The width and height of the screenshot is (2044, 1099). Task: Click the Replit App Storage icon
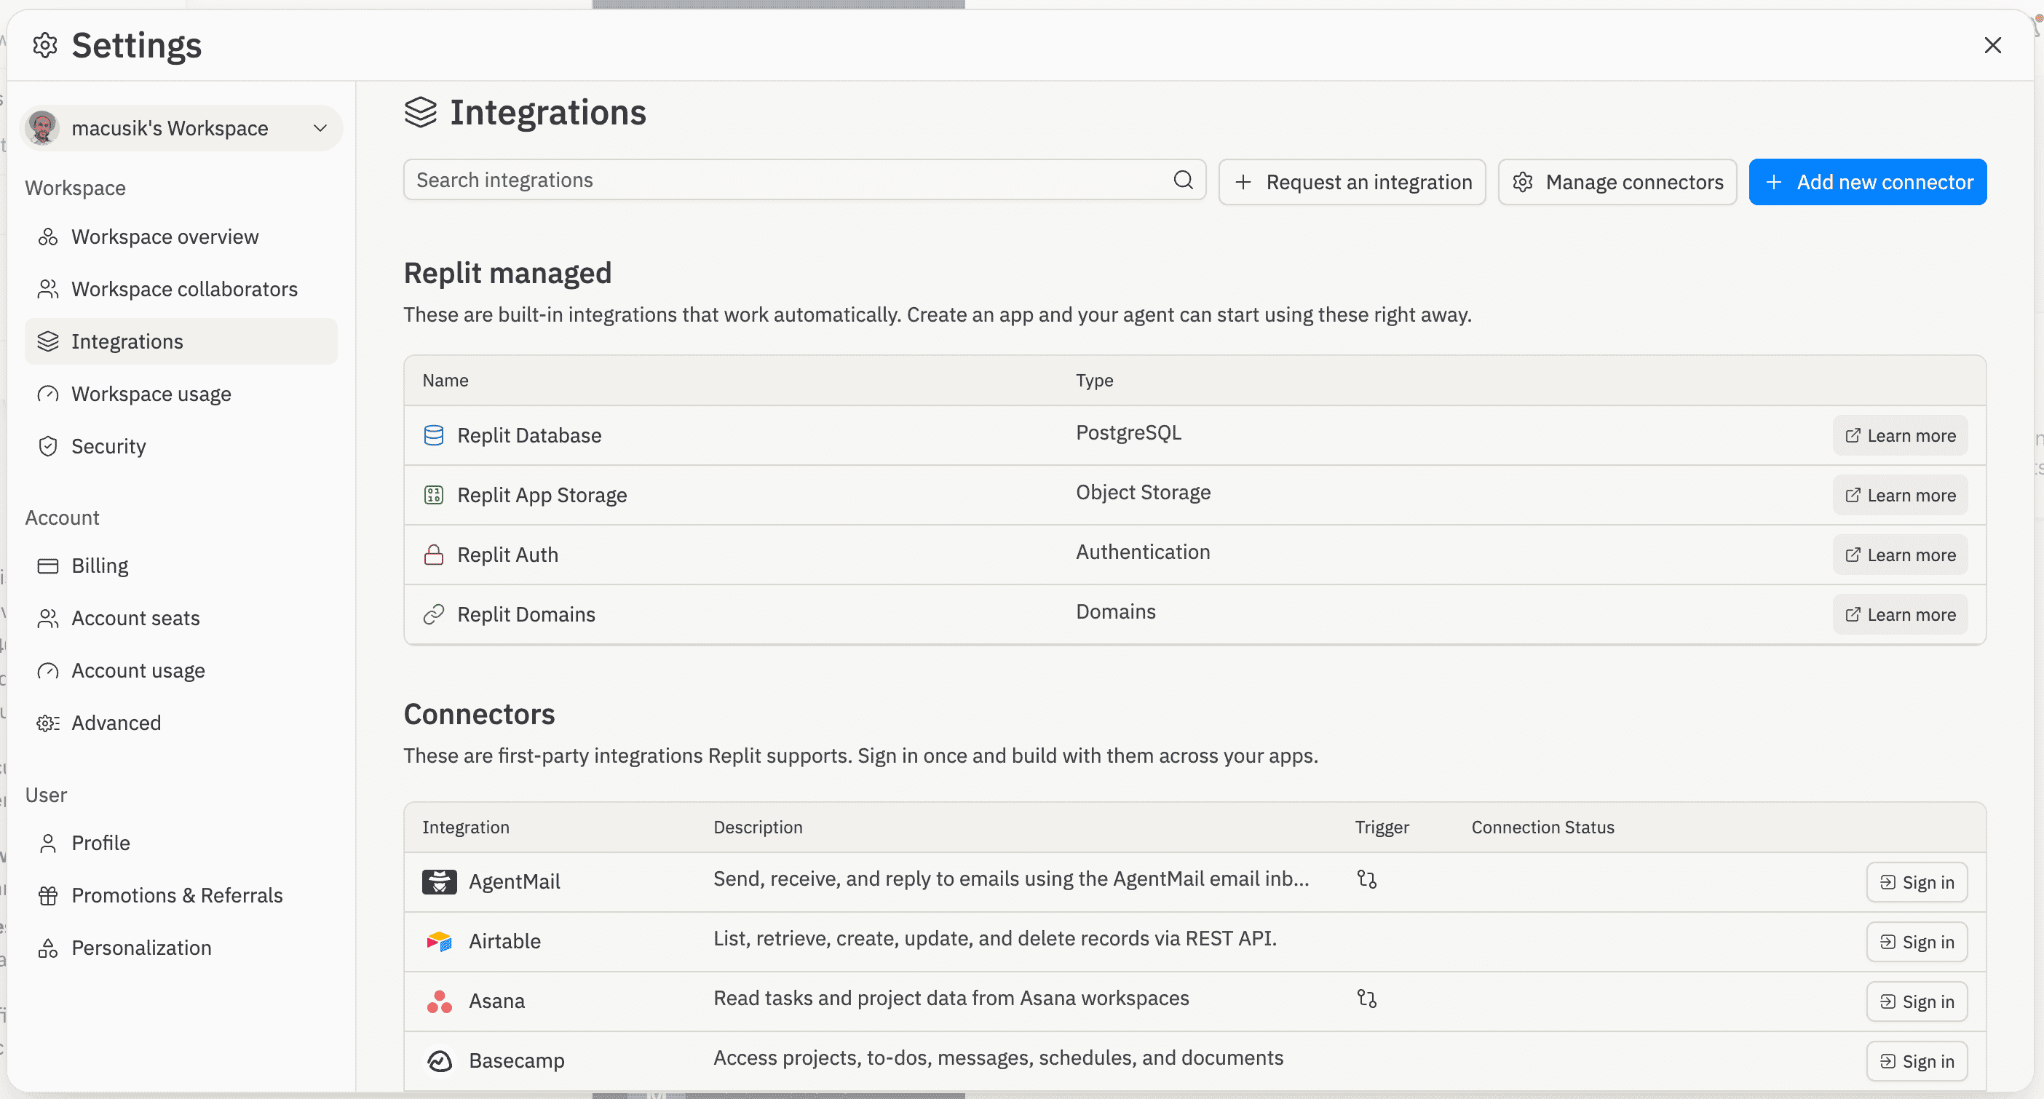click(x=433, y=495)
